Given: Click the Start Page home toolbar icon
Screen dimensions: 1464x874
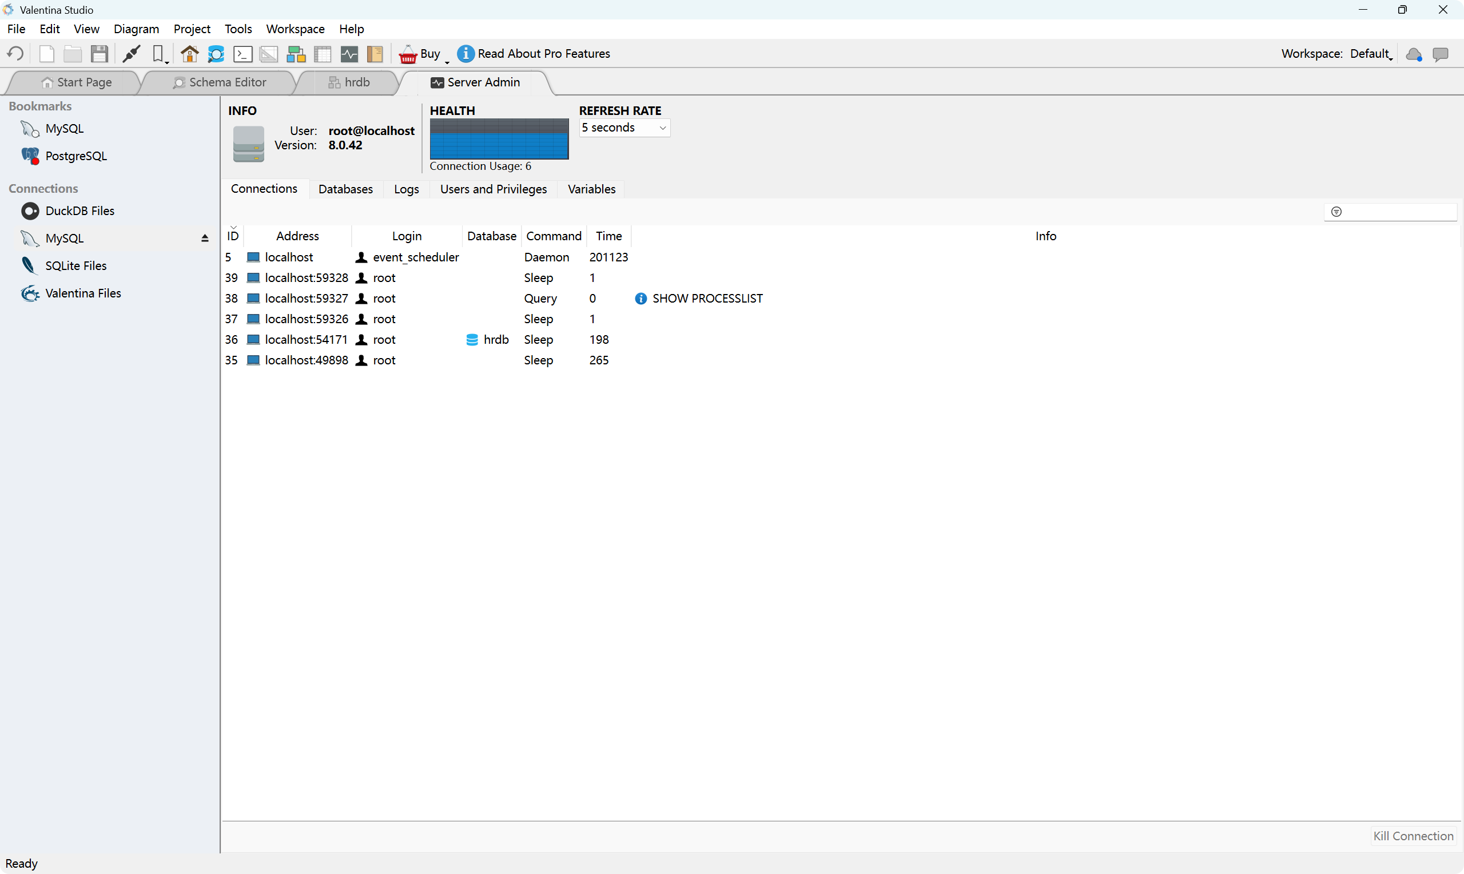Looking at the screenshot, I should point(189,54).
